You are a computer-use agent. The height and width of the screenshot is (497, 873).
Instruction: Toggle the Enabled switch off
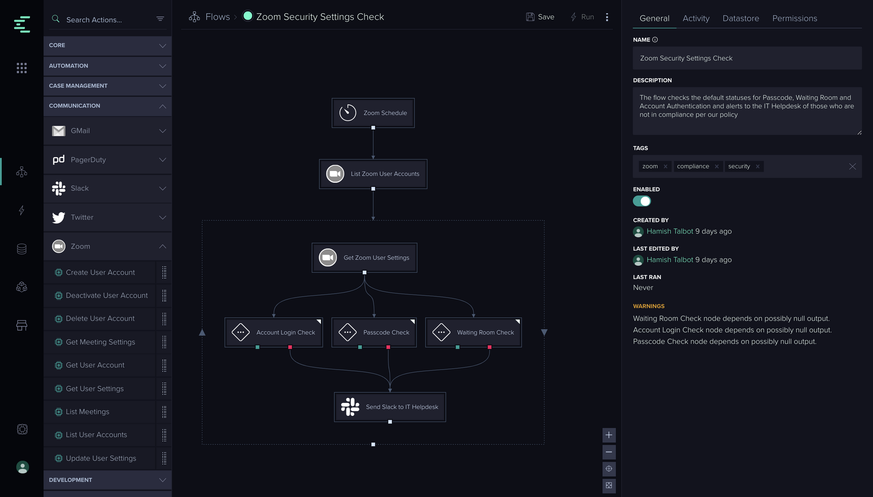pyautogui.click(x=642, y=201)
